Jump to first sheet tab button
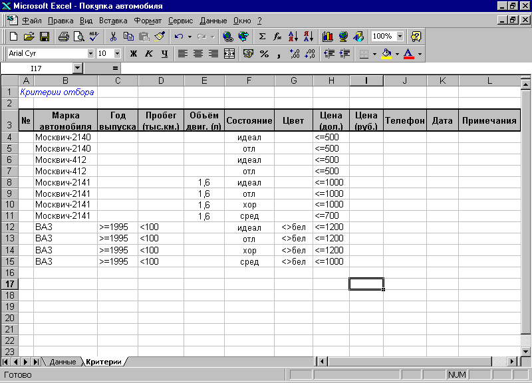 pos(5,362)
